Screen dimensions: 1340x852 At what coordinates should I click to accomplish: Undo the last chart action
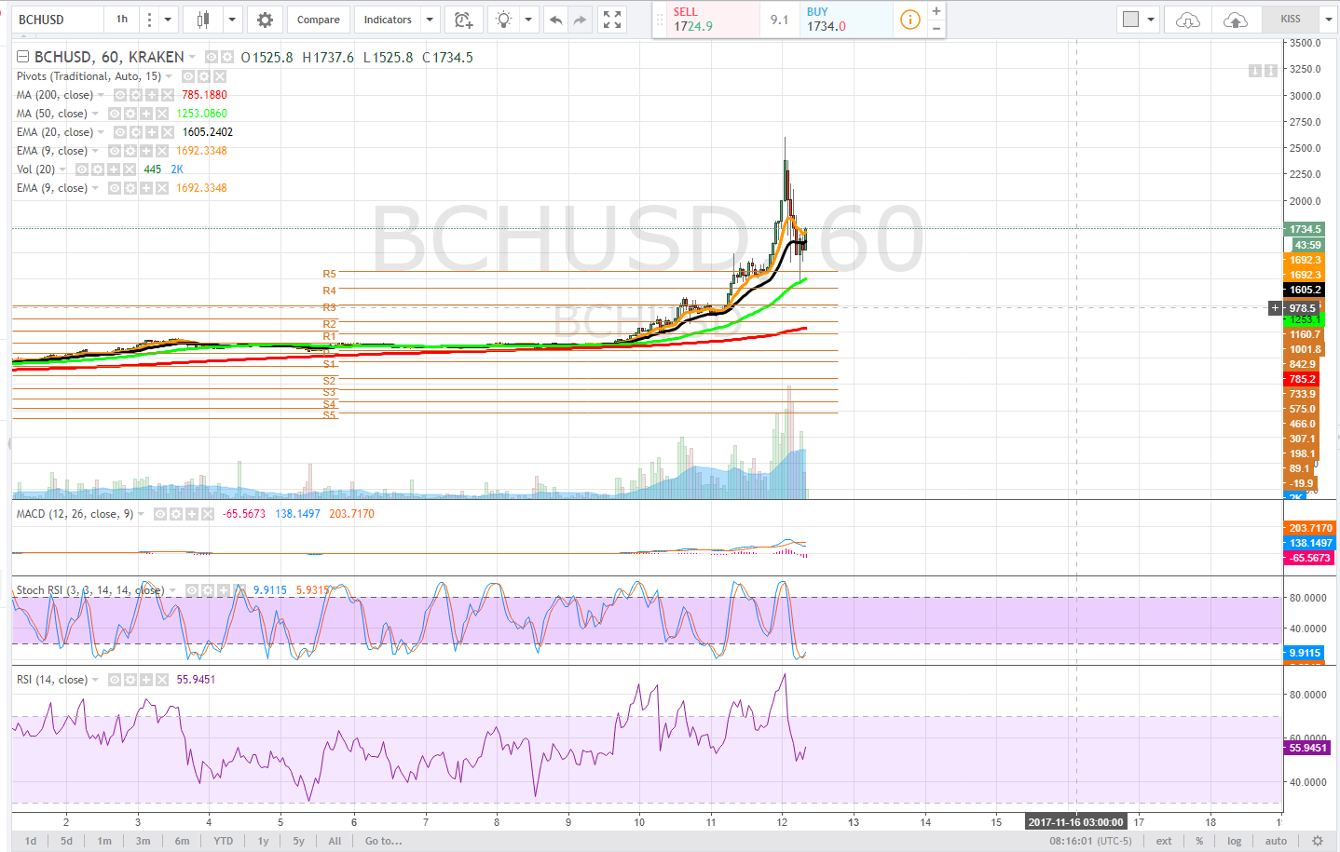556,20
